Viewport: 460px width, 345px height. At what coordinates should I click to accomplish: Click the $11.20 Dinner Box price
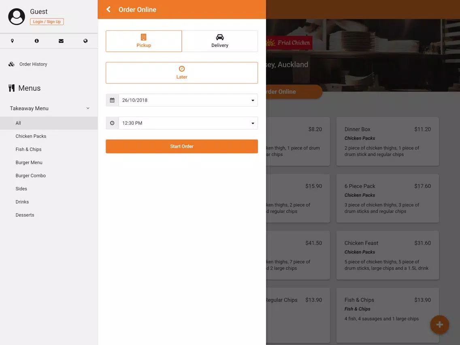pos(422,130)
